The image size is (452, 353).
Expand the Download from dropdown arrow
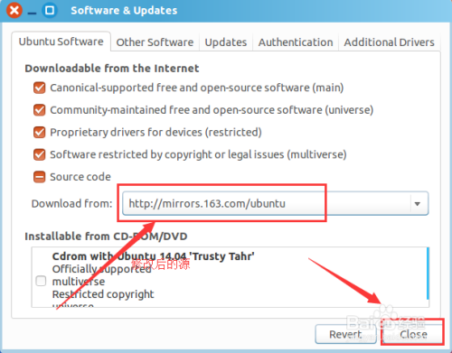coord(418,204)
